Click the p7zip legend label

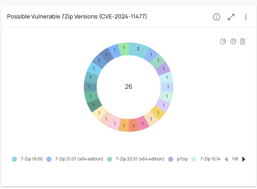click(x=183, y=159)
